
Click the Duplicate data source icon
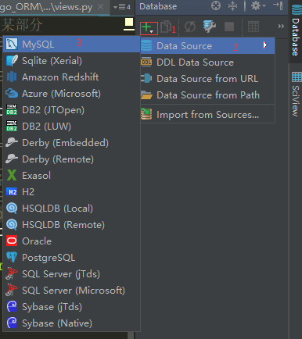pos(166,27)
